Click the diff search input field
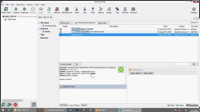 [179, 64]
